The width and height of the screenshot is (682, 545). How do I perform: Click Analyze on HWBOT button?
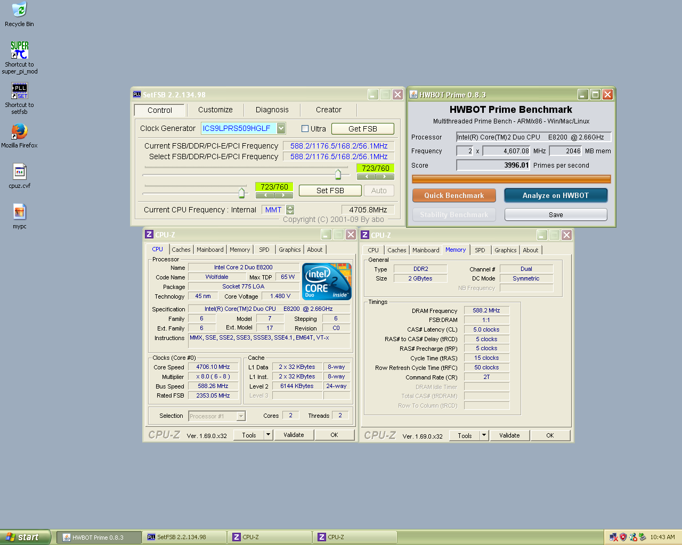click(x=556, y=195)
